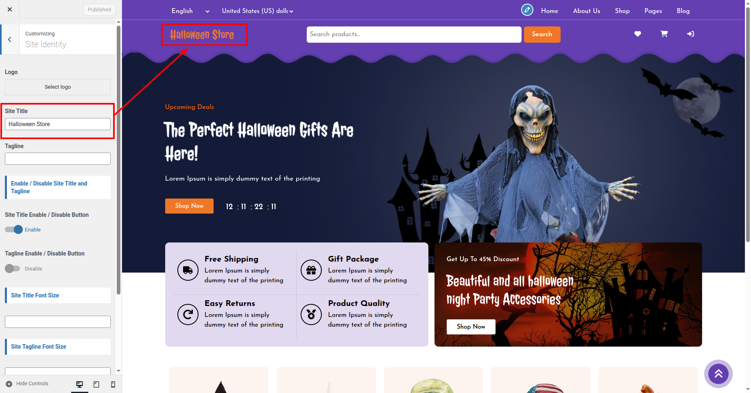Click the scroll-to-top double chevron button
The width and height of the screenshot is (751, 393).
pyautogui.click(x=718, y=373)
